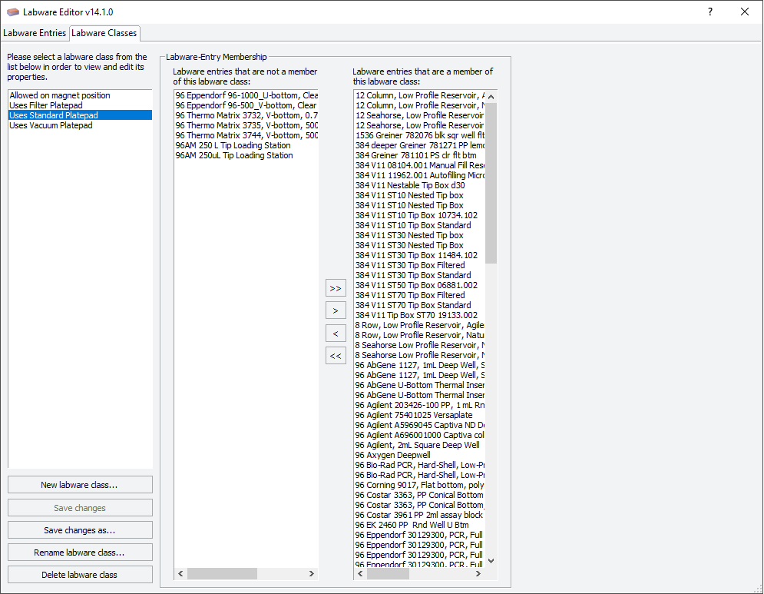Click Rename labware class button
Viewport: 764px width, 594px height.
(x=80, y=553)
